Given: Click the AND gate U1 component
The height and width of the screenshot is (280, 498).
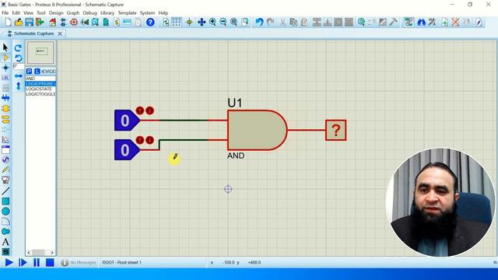Looking at the screenshot, I should (258, 130).
